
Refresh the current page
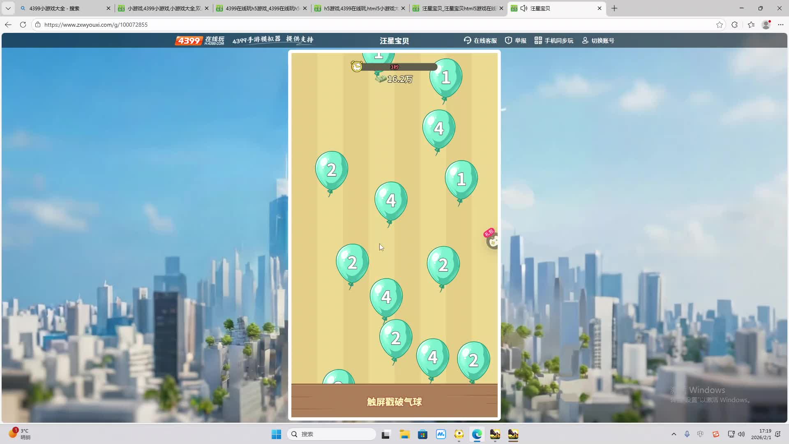23,25
